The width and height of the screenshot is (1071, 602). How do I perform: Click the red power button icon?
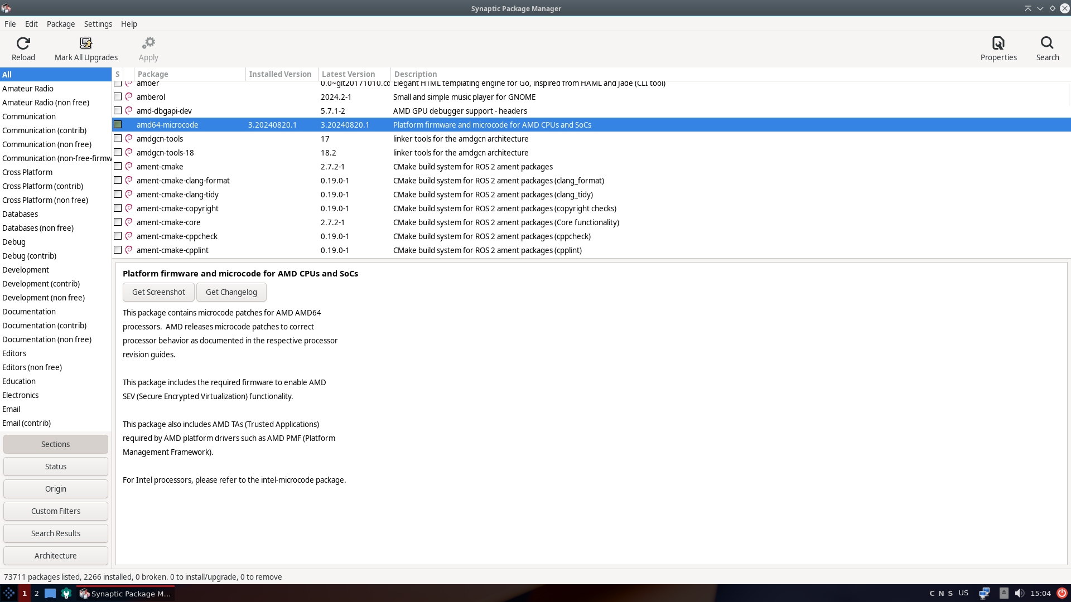tap(1062, 593)
